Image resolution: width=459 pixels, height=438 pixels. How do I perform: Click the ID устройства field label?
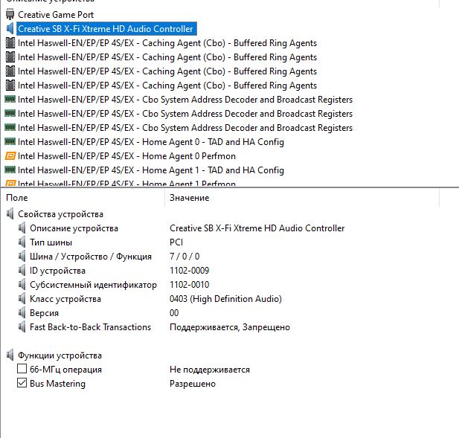(x=57, y=271)
